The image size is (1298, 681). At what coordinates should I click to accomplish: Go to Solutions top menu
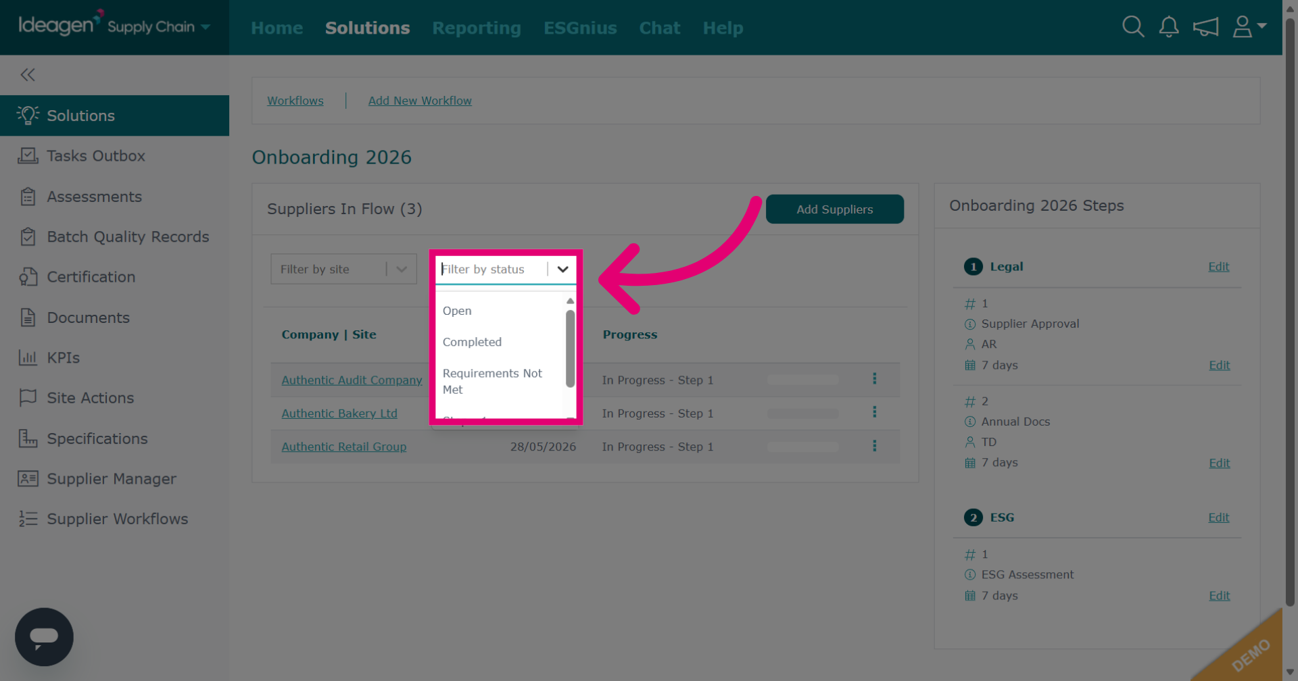(367, 28)
